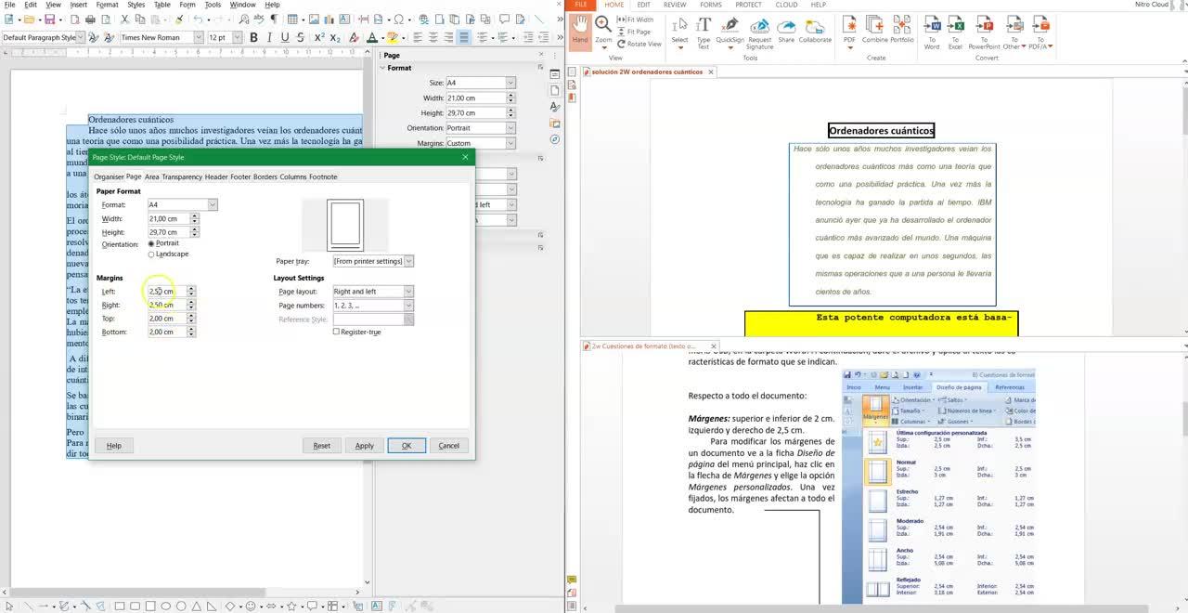The width and height of the screenshot is (1188, 613).
Task: Open the Page layout dropdown
Action: pyautogui.click(x=407, y=292)
